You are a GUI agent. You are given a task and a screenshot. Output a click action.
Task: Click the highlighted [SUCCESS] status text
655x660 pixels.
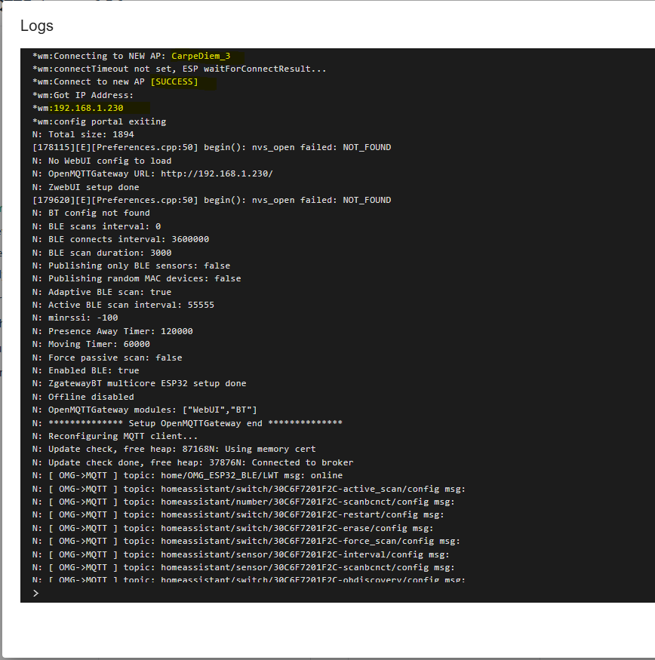[174, 81]
